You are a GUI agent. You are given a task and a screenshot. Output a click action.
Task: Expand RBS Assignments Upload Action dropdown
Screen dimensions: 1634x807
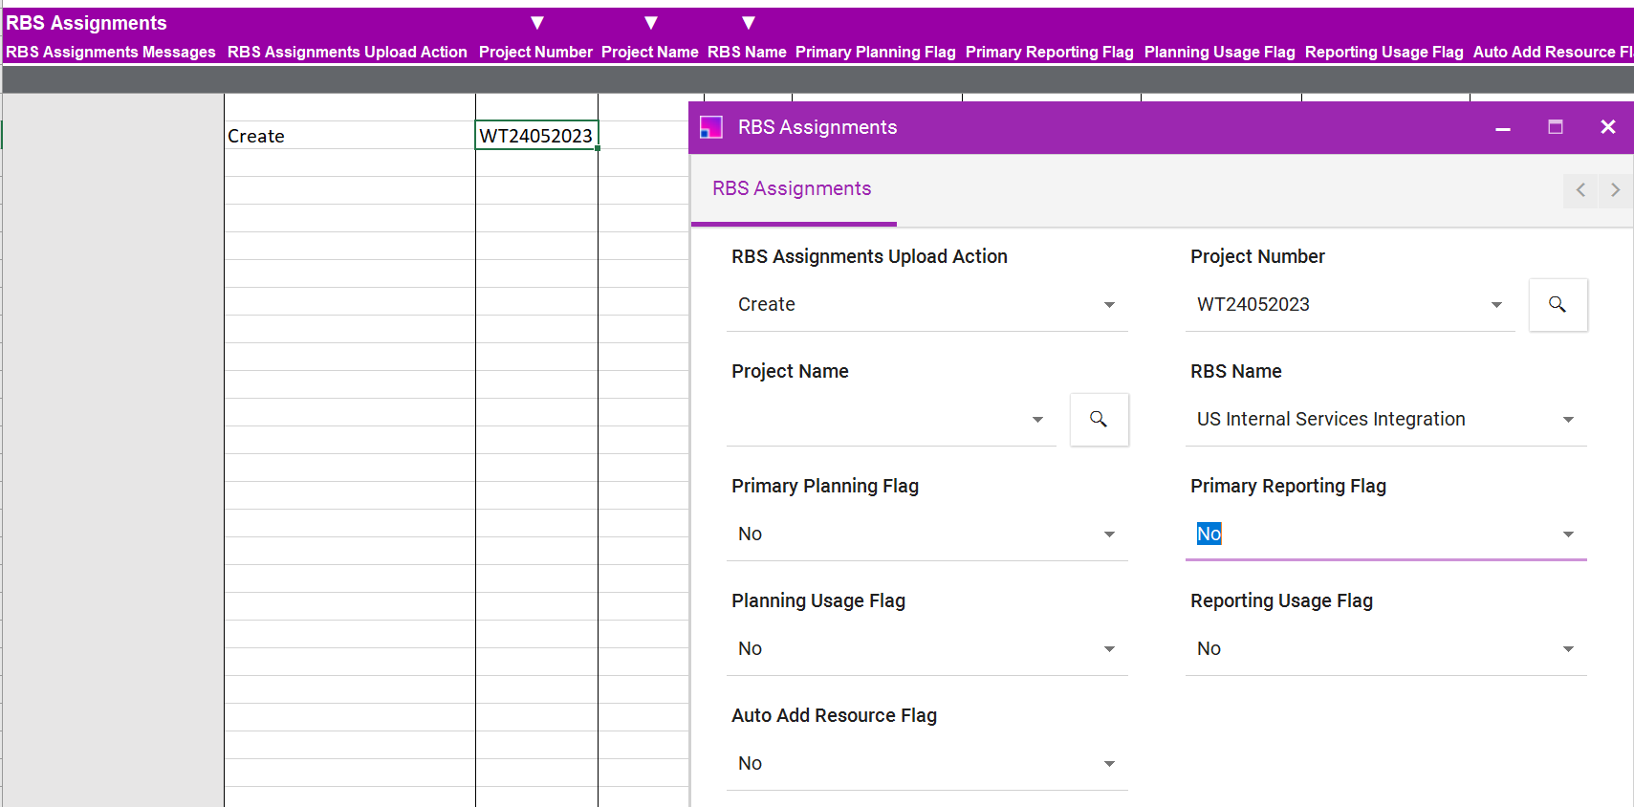[1109, 305]
